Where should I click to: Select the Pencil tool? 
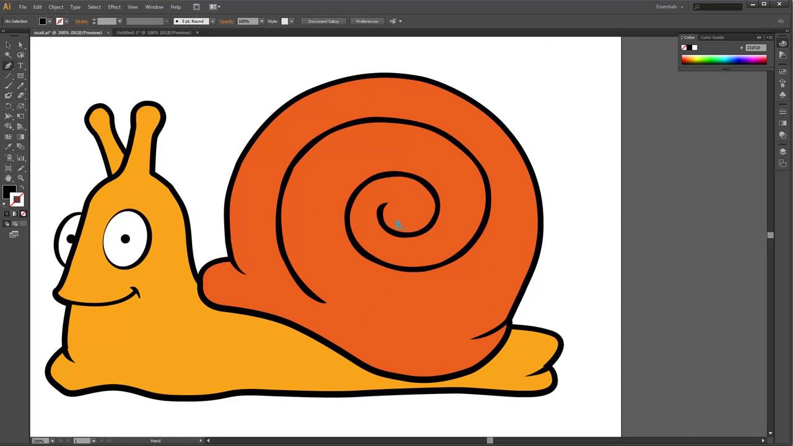pos(20,85)
